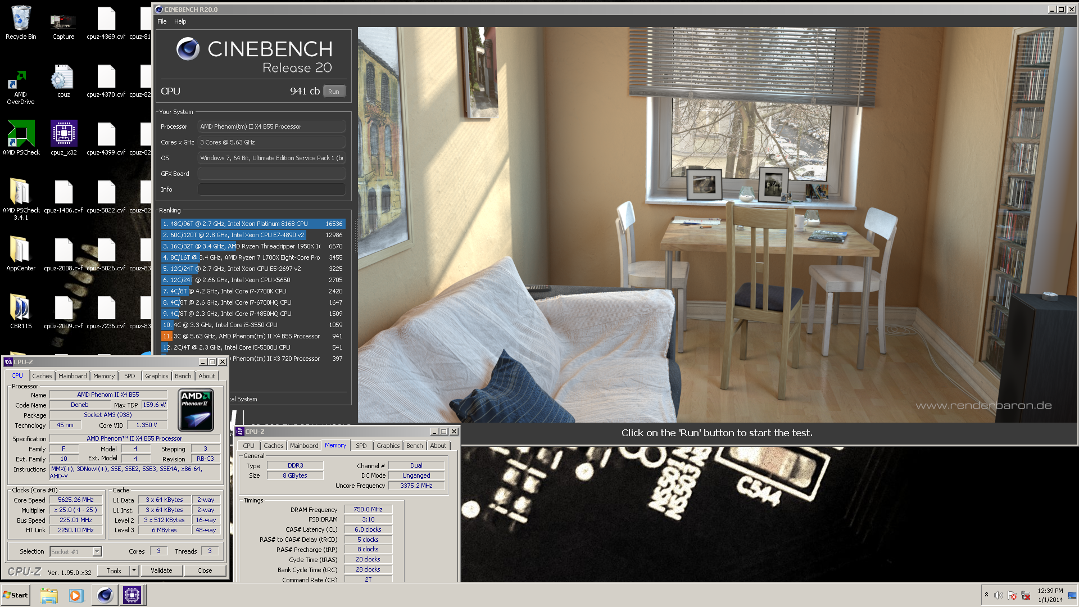
Task: Click the Core Speed 5625.26 MHz value
Action: (76, 500)
